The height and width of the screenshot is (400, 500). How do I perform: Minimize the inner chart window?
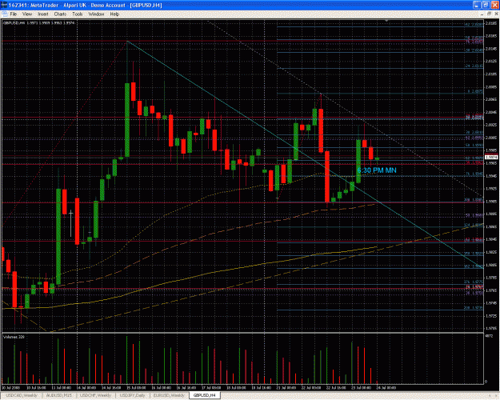(482, 14)
